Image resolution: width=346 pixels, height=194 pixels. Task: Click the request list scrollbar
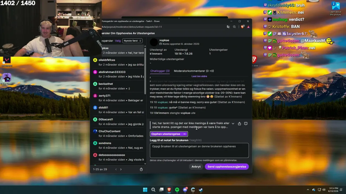[145, 71]
